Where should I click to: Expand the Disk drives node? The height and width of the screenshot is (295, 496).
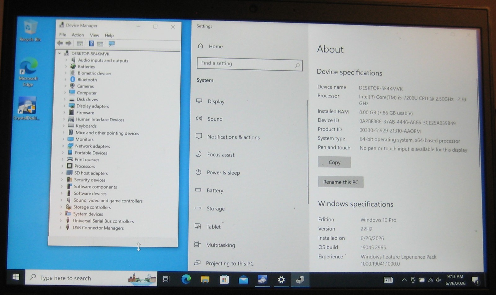point(65,99)
